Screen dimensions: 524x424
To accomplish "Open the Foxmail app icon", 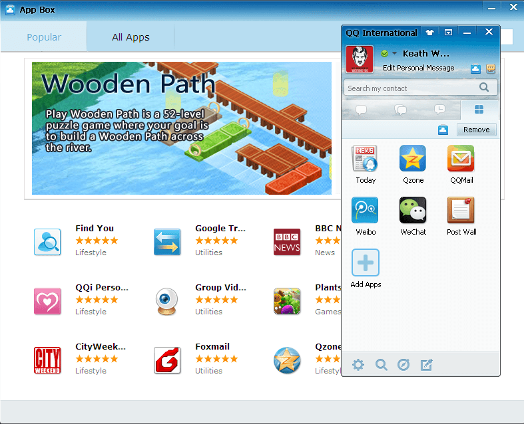I will (167, 360).
